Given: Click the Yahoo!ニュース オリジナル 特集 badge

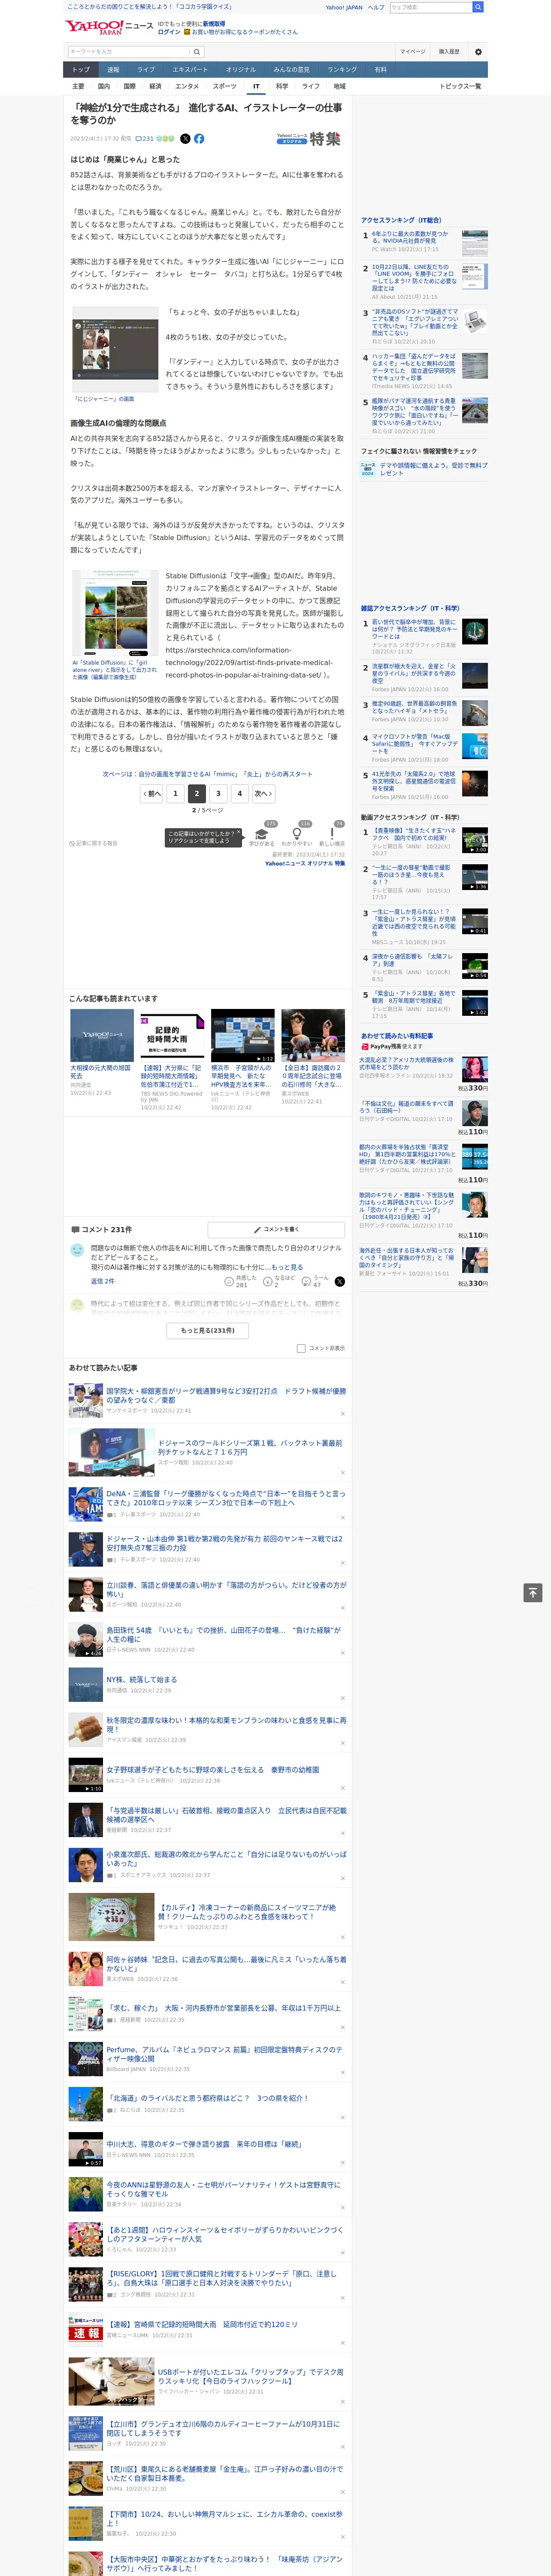Looking at the screenshot, I should 309,139.
